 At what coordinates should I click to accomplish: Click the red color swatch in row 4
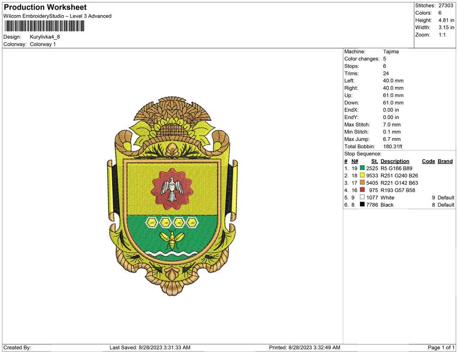tap(362, 190)
